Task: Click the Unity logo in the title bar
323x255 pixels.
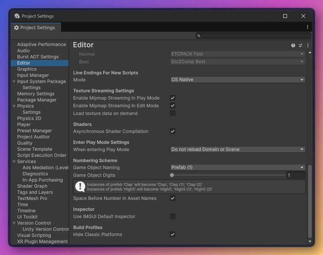Action: click(x=17, y=16)
